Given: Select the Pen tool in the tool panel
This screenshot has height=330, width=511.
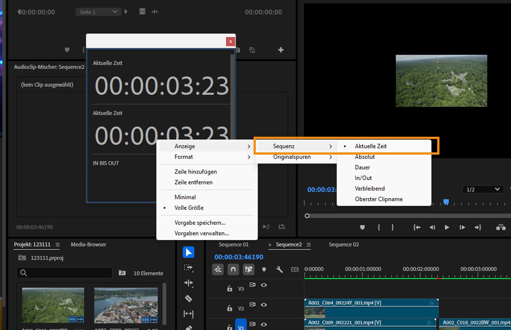Looking at the screenshot, I should click(x=189, y=327).
